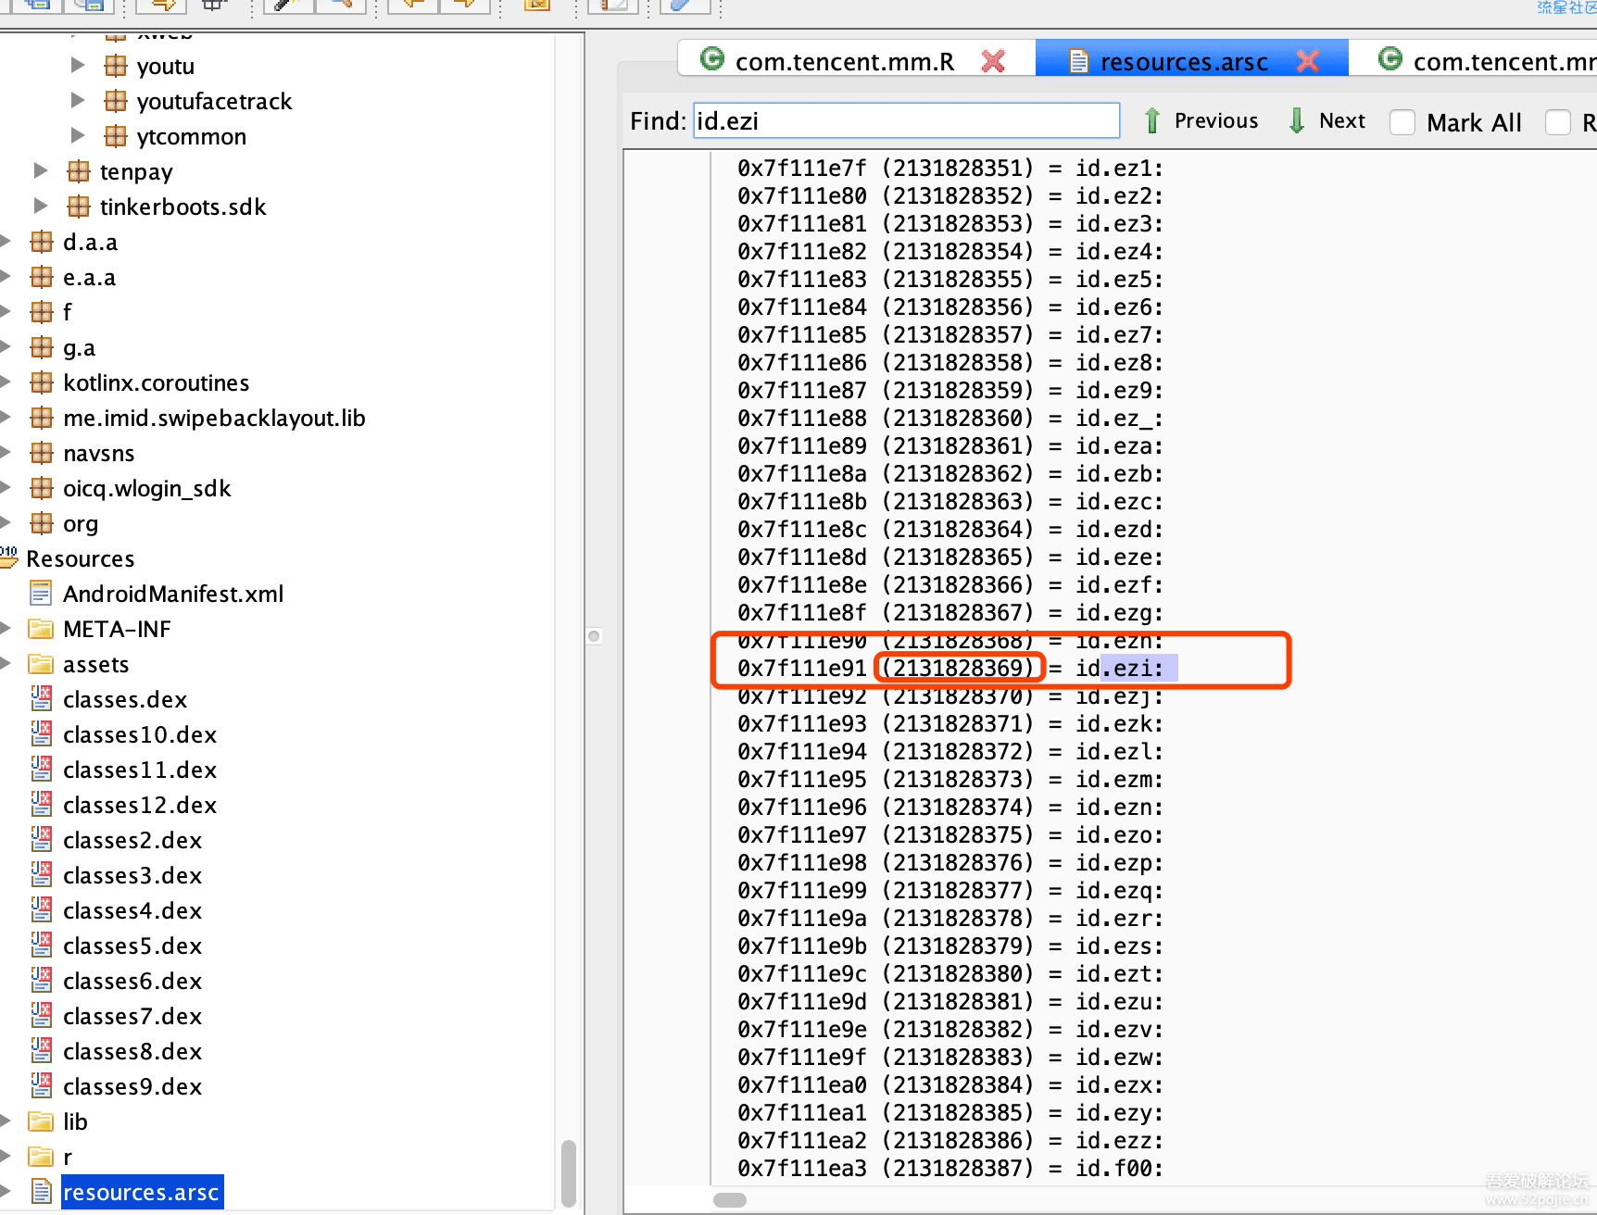
Task: Select classes6.dex in the tree
Action: [x=132, y=981]
